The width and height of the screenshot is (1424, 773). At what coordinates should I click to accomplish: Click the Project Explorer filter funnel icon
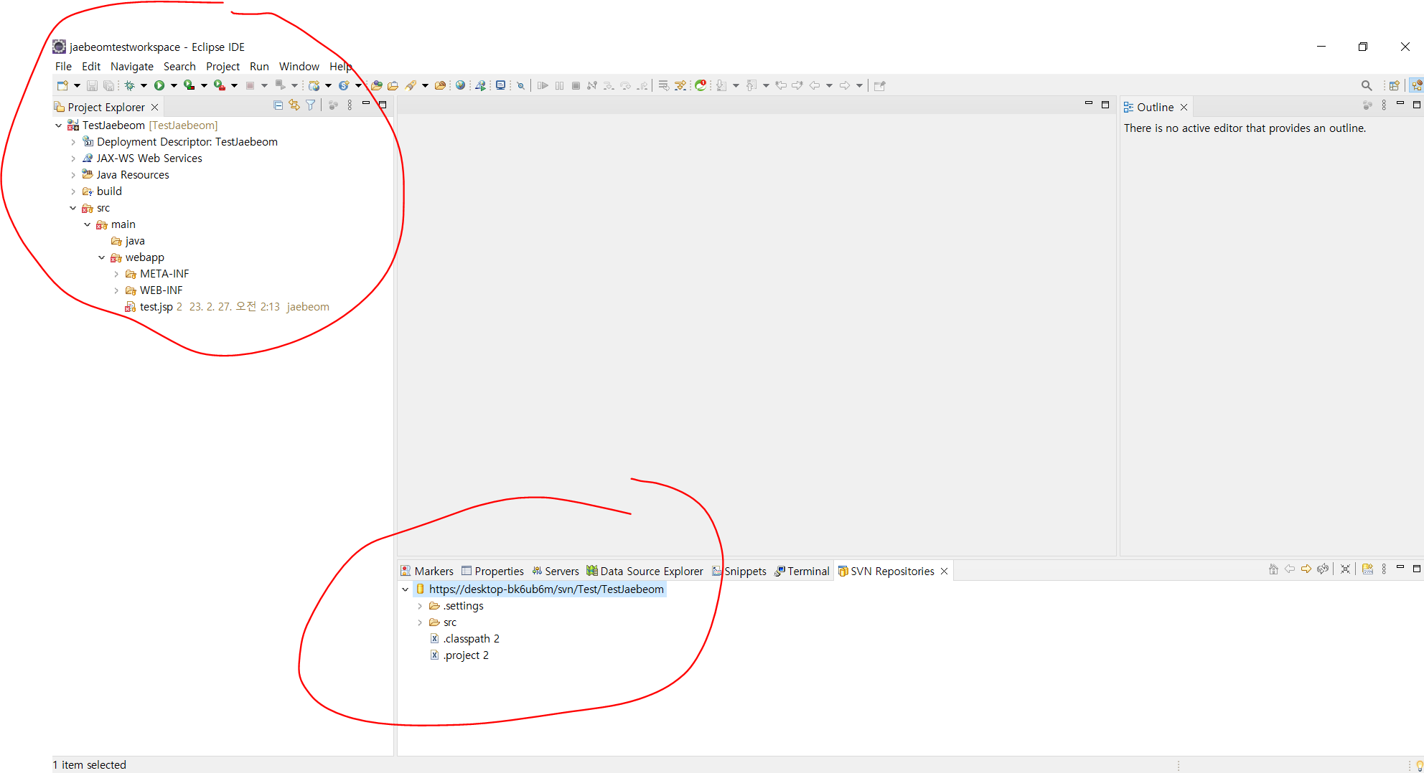(x=311, y=105)
